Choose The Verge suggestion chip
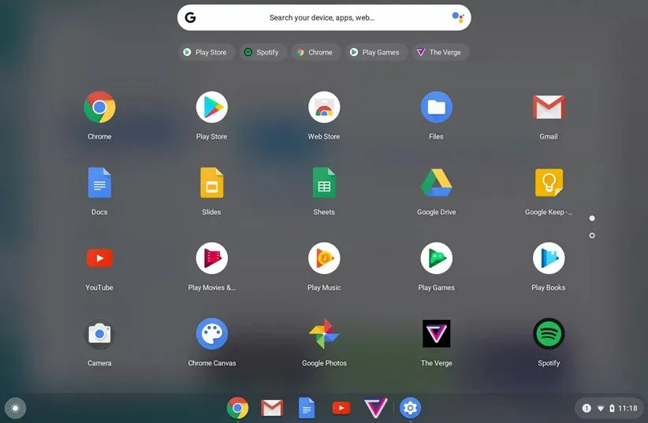Viewport: 648px width, 423px height. [x=438, y=52]
